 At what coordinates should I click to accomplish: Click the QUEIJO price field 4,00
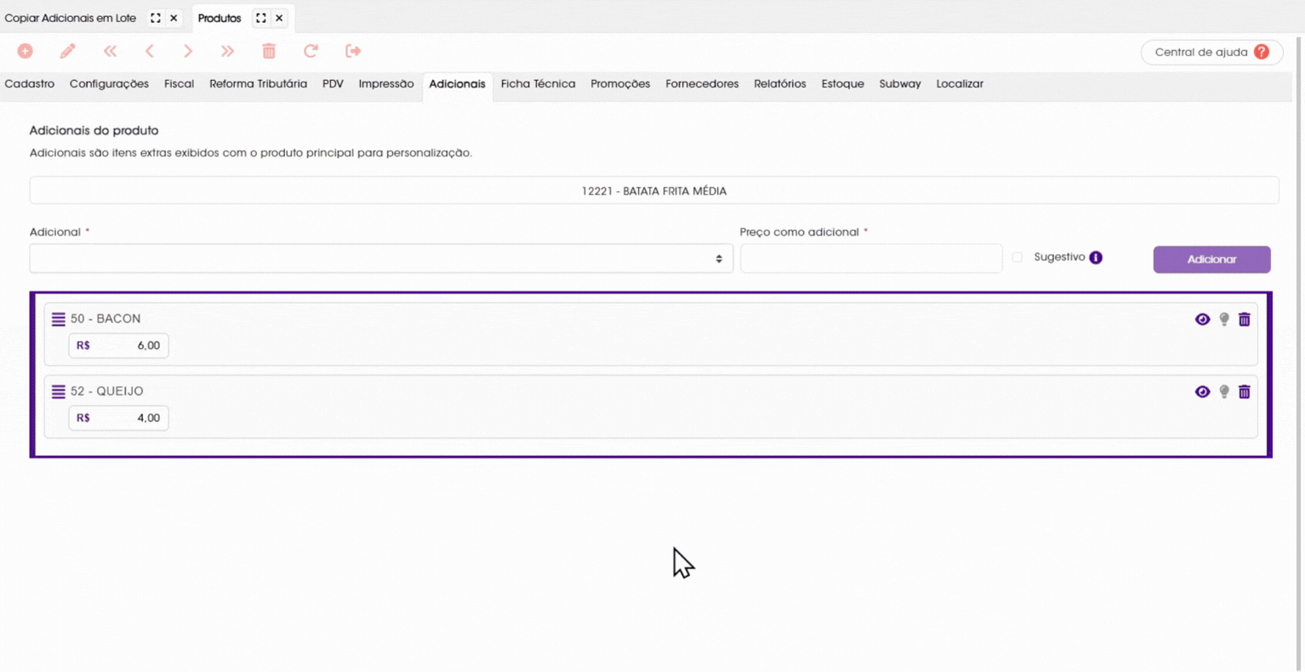(x=118, y=418)
